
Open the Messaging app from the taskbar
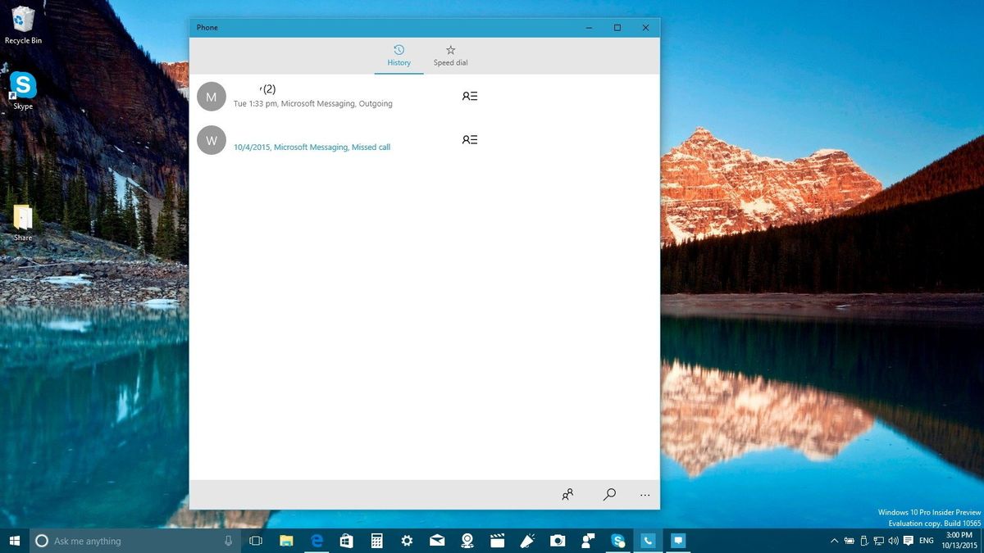(x=677, y=541)
